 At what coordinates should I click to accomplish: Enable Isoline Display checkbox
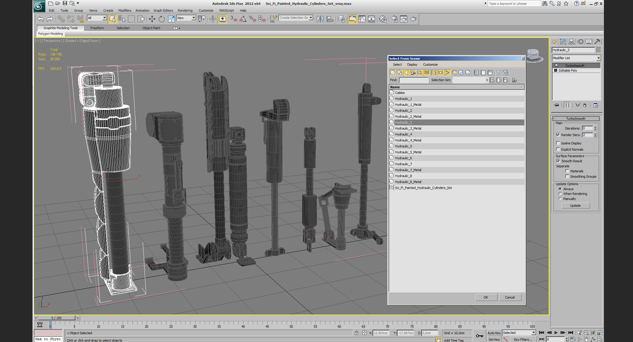[x=558, y=143]
